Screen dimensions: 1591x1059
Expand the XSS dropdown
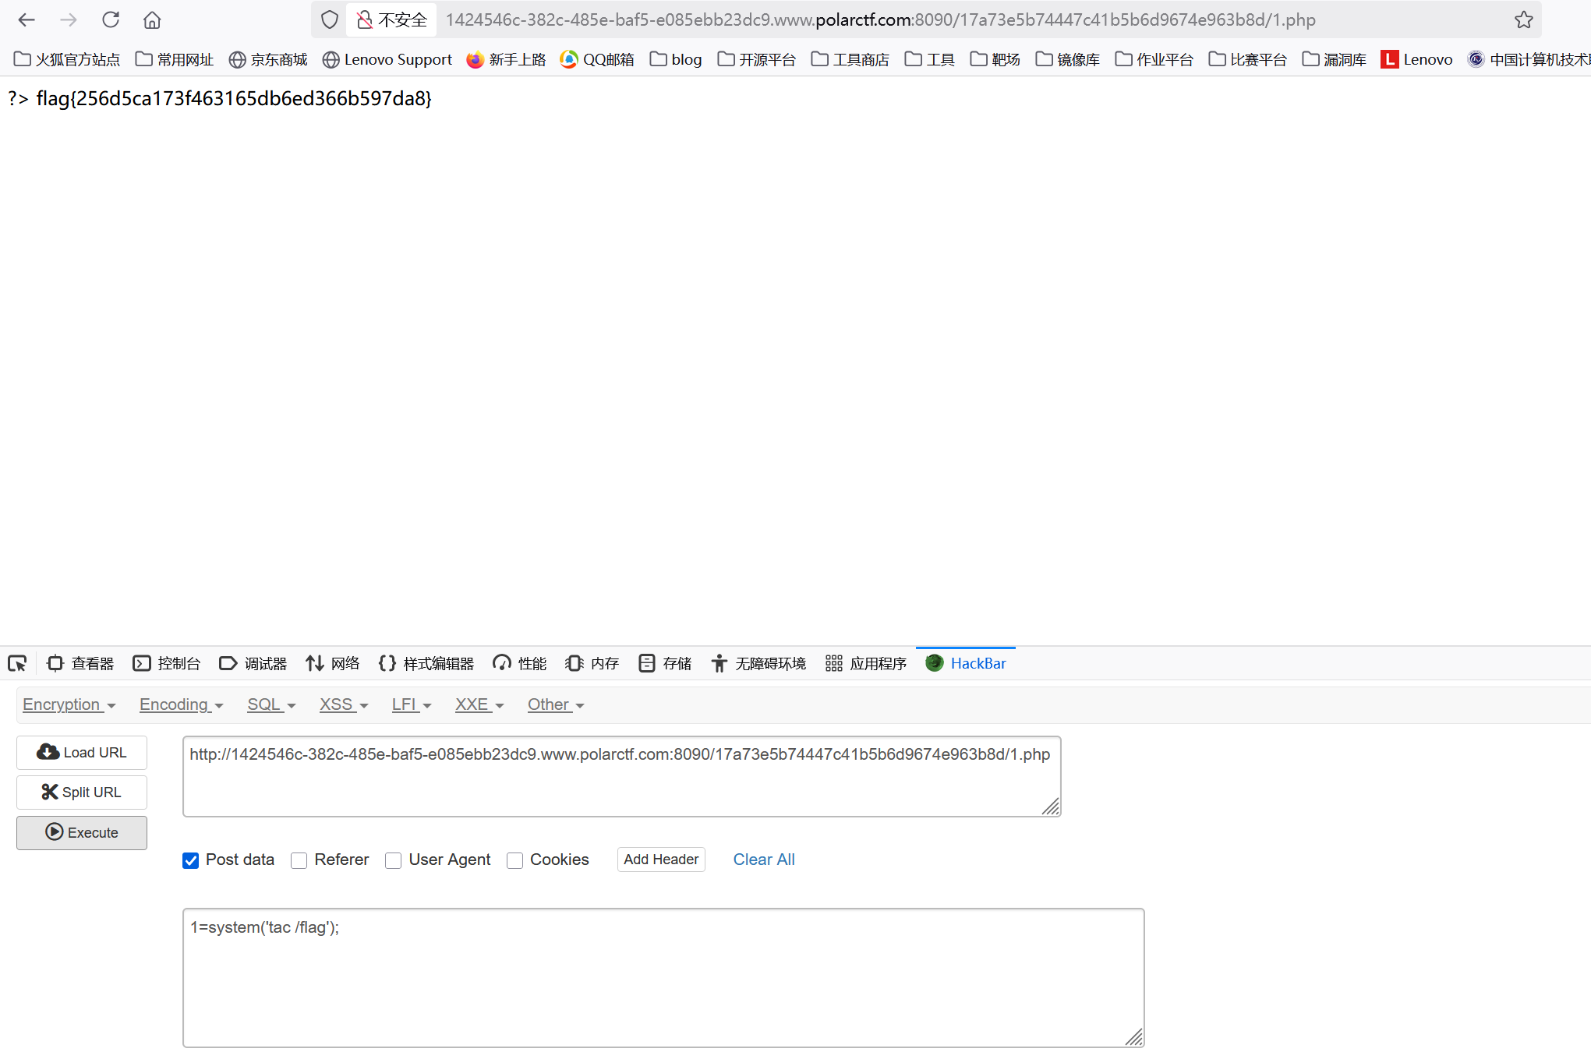(344, 704)
